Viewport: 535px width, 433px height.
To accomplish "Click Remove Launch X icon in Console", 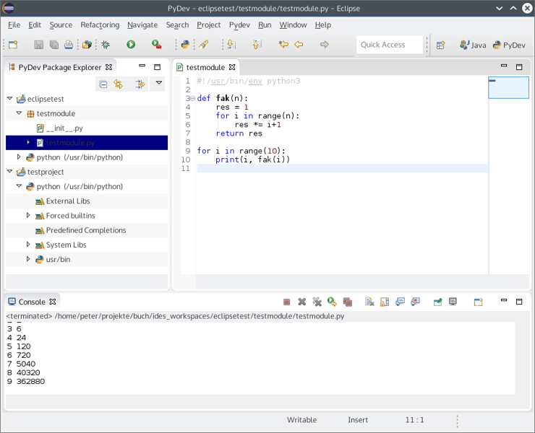I will click(302, 302).
